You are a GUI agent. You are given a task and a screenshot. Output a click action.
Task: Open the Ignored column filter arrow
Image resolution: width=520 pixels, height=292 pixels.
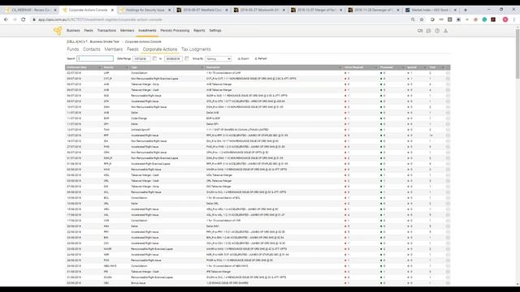tap(424, 67)
